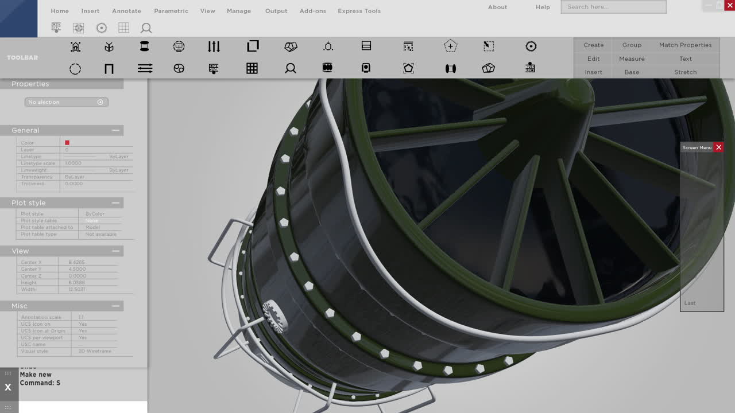Open the Parametric menu

coord(171,11)
